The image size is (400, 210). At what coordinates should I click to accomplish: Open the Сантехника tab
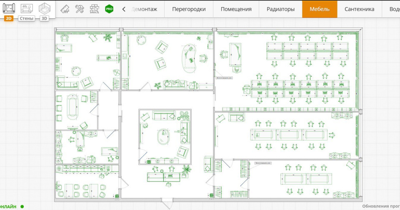point(360,9)
